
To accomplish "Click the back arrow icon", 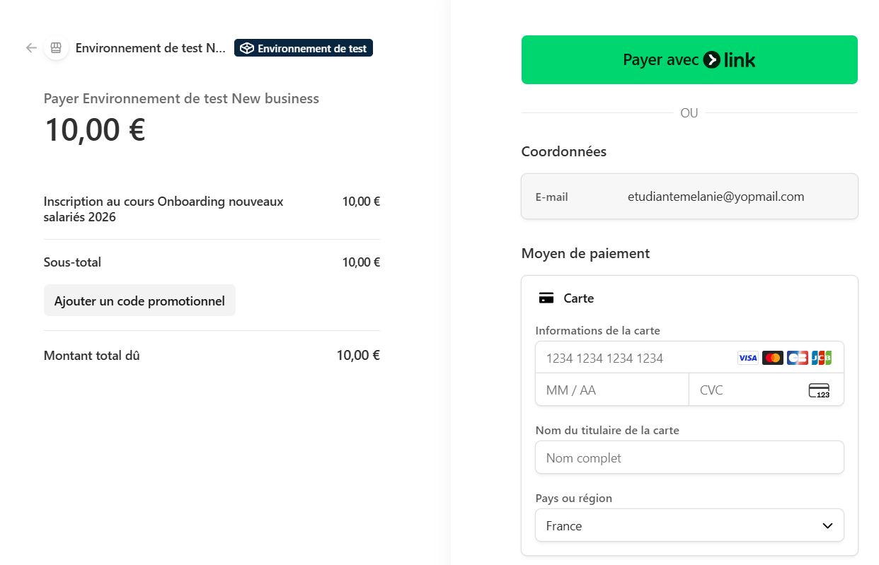I will [x=31, y=48].
